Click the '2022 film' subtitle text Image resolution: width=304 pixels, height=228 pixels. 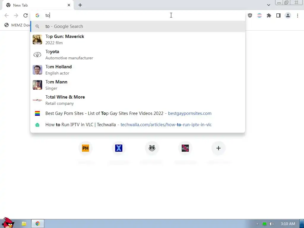point(54,43)
